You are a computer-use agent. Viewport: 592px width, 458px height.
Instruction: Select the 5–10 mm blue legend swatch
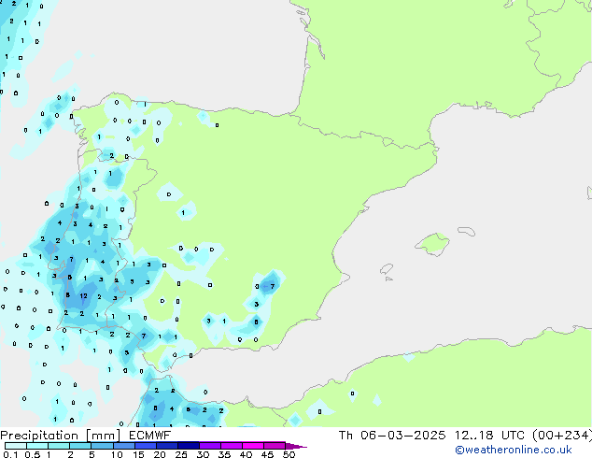[102, 446]
